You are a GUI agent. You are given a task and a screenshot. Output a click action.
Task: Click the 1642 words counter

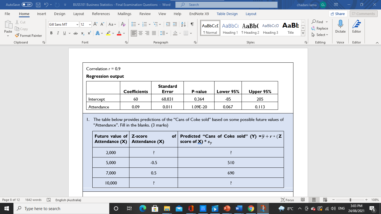pyautogui.click(x=33, y=200)
